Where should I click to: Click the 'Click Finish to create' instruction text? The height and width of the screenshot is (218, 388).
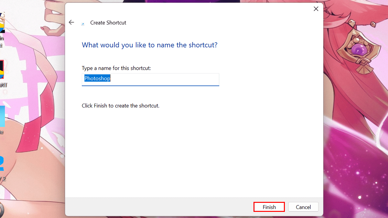click(x=120, y=106)
